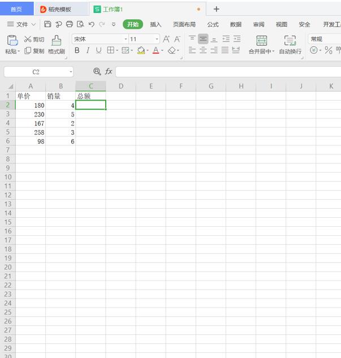Click the Print icon
This screenshot has width=341, height=358.
click(70, 24)
